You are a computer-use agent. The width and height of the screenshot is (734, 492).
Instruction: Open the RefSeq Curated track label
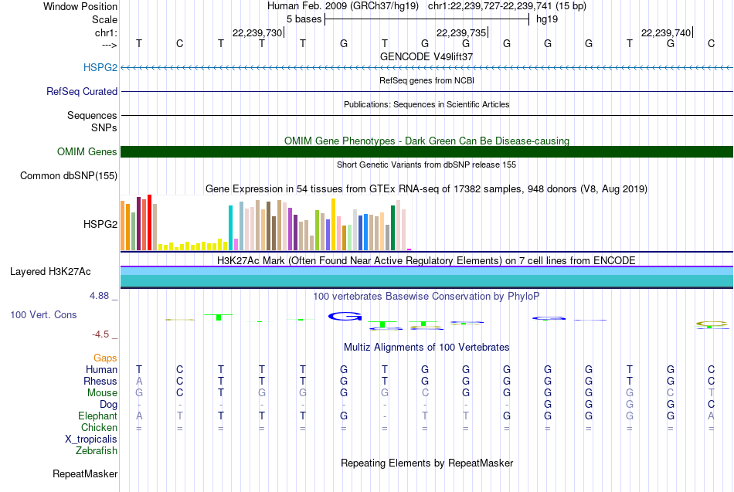tap(82, 91)
